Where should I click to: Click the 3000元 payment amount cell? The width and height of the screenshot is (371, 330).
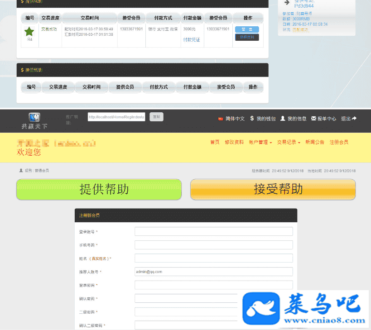click(189, 29)
